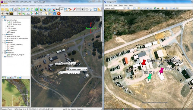
Task: Click the sunlight icon in Google Earth toolbar
Action: pos(158,8)
